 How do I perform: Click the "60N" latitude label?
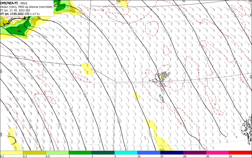(x=1, y=134)
